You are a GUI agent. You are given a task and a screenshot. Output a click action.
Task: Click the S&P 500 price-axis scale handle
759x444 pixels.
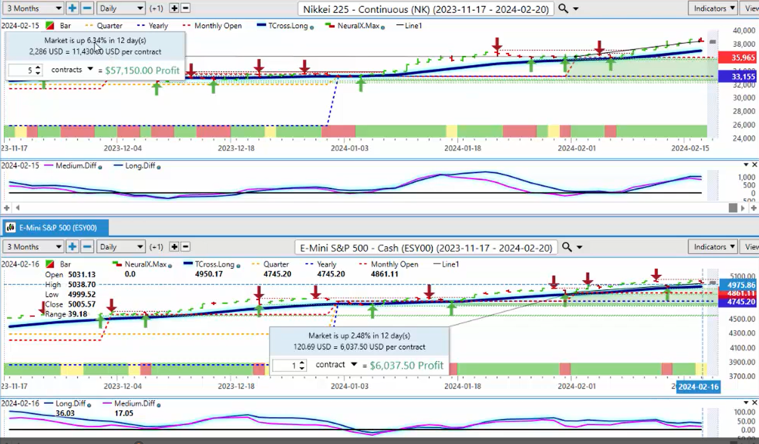tap(713, 282)
